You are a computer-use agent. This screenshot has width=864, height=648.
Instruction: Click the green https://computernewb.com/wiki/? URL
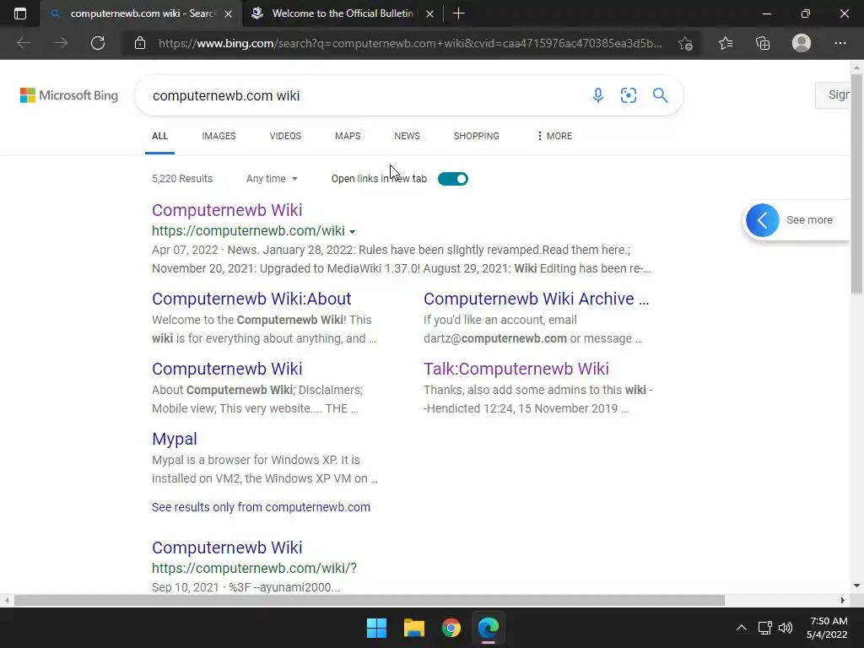(x=255, y=568)
